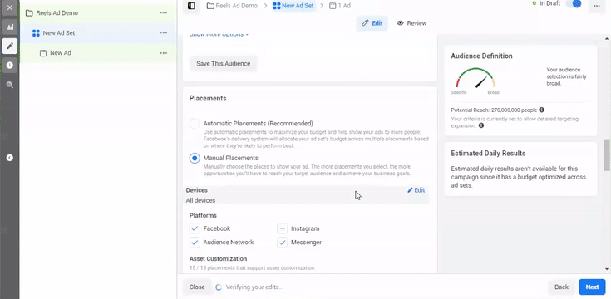Image resolution: width=611 pixels, height=299 pixels.
Task: Open options menu for New Ad Set
Action: [164, 33]
